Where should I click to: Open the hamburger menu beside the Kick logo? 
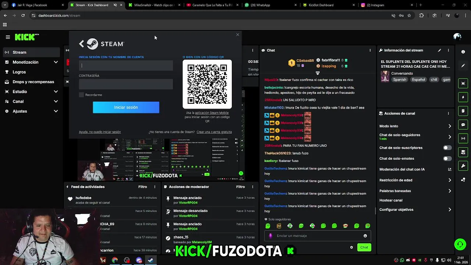pos(8,37)
